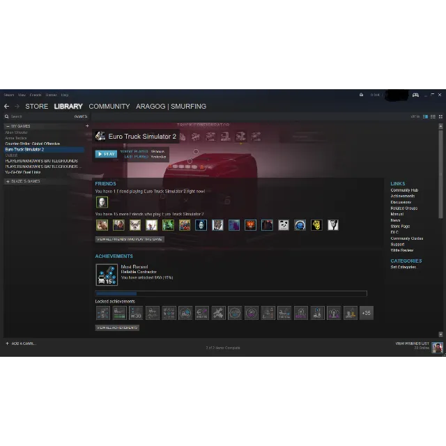The image size is (446, 446).
Task: Open the View menu
Action: (x=22, y=95)
